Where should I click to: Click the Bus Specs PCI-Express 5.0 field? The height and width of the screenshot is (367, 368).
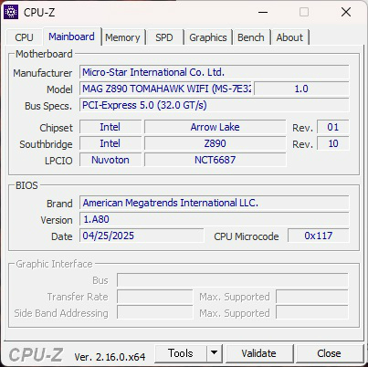(215, 105)
